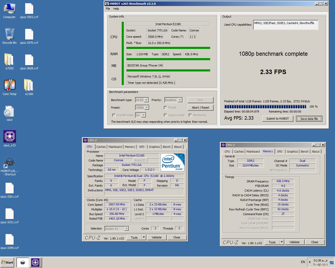Click the EN language indicator in the tray

[x=303, y=262]
